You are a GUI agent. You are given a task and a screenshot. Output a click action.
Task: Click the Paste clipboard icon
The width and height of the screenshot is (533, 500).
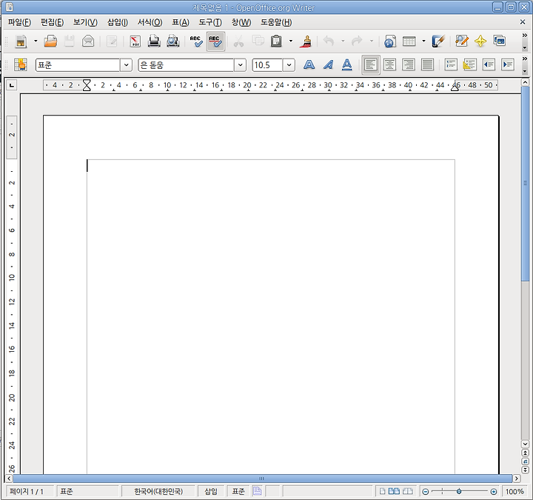click(x=276, y=41)
